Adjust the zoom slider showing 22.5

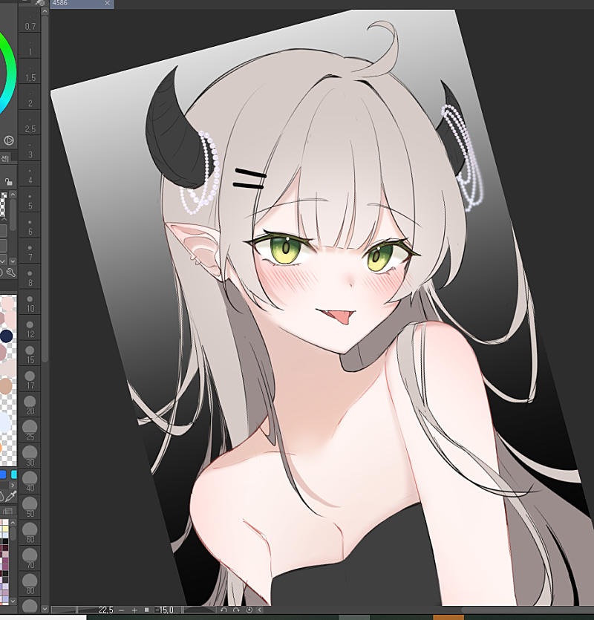point(83,610)
